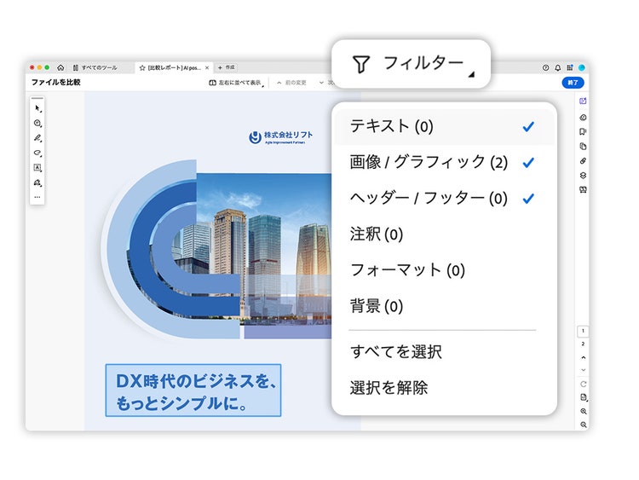Open the すべてのツール tab
This screenshot has height=480, width=639.
pyautogui.click(x=95, y=67)
